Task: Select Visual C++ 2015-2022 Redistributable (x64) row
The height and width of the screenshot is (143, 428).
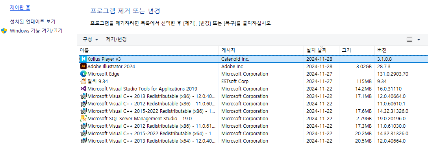Action: 253,133
